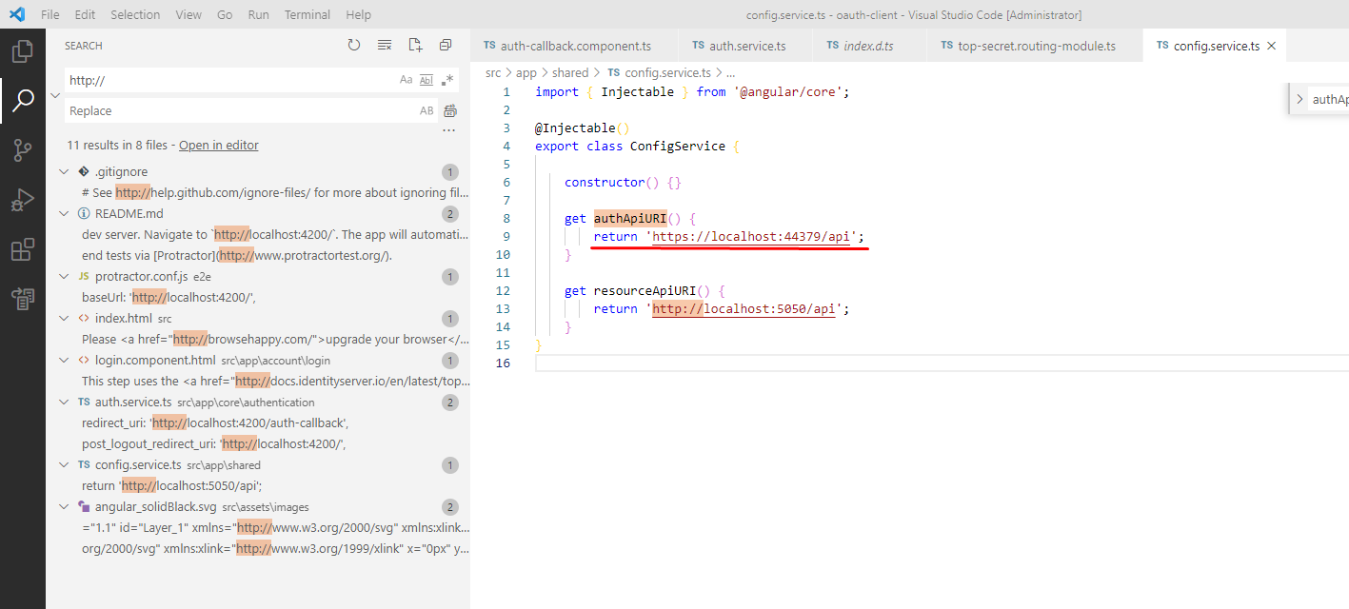
Task: Click the JS icon of protractor.conf.js
Action: pyautogui.click(x=84, y=277)
